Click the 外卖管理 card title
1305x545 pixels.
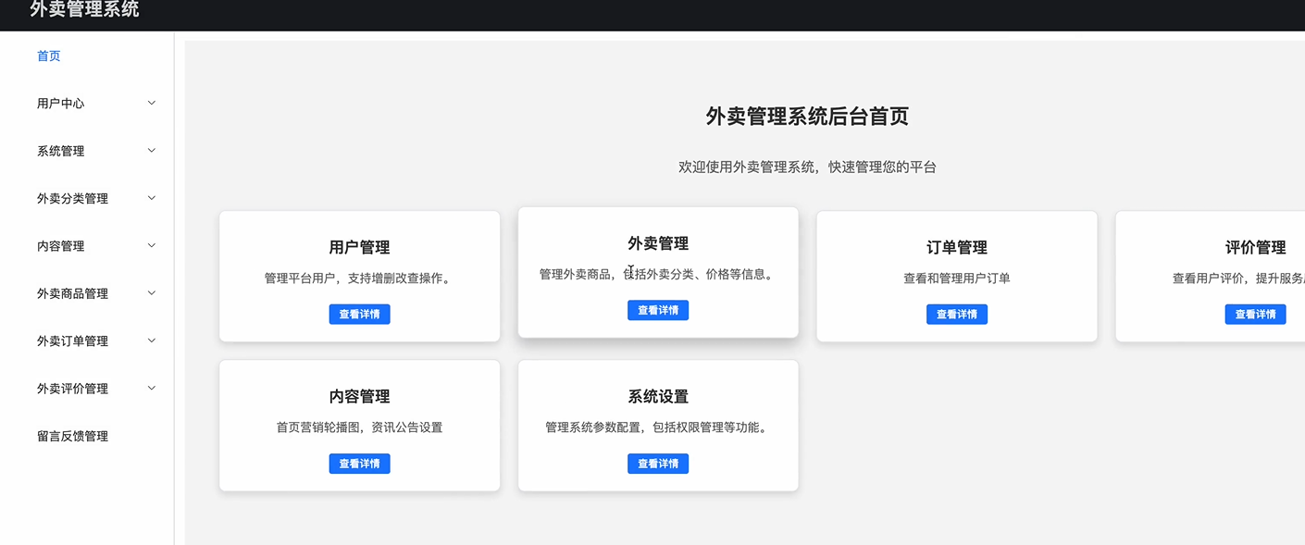click(658, 244)
